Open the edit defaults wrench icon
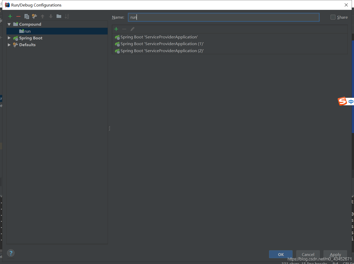This screenshot has width=354, height=264. click(34, 16)
